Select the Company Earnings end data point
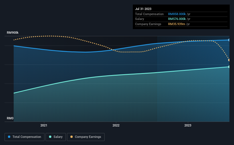This screenshot has height=145, width=234. [229, 60]
